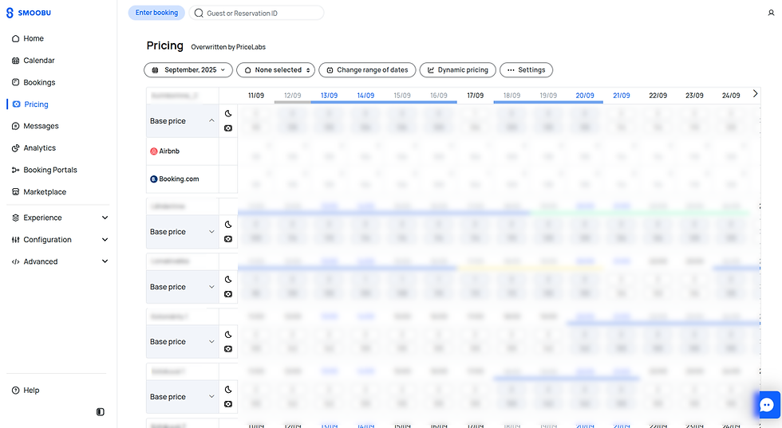This screenshot has height=428, width=782.
Task: Click the Dynamic pricing button
Action: pyautogui.click(x=458, y=70)
